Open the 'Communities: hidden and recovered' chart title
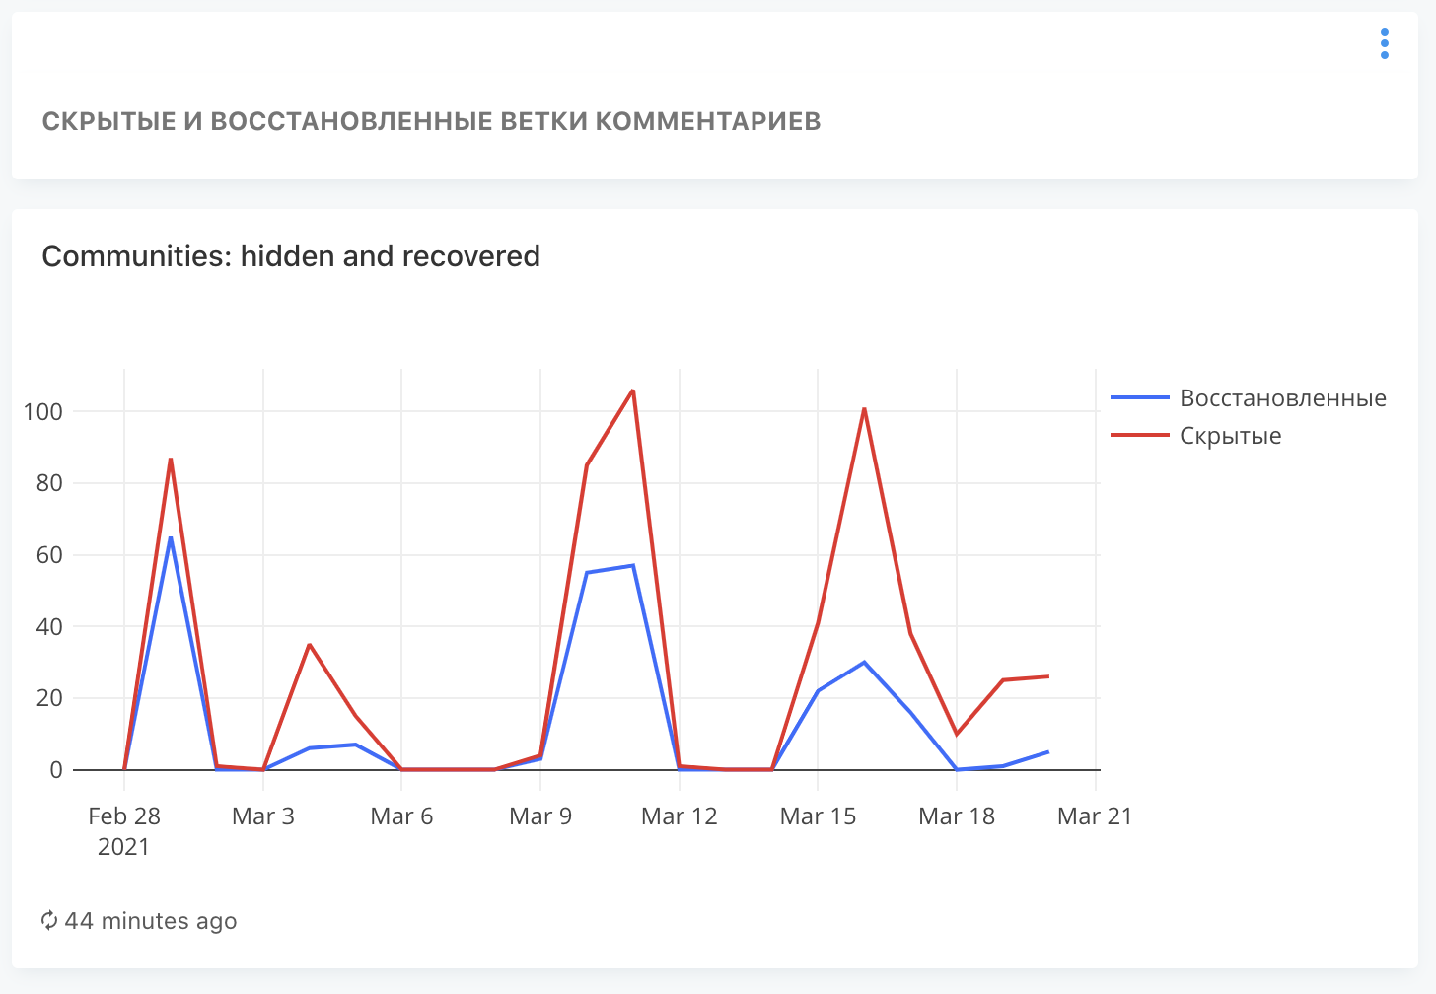 291,256
